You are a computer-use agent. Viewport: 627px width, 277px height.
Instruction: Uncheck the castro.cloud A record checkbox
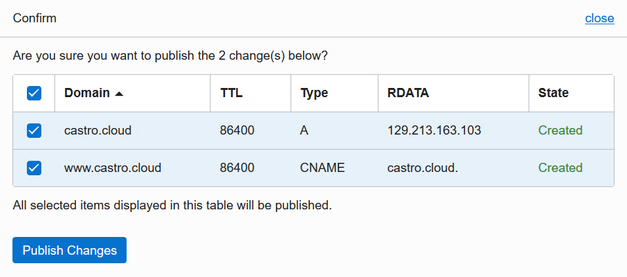(x=34, y=131)
